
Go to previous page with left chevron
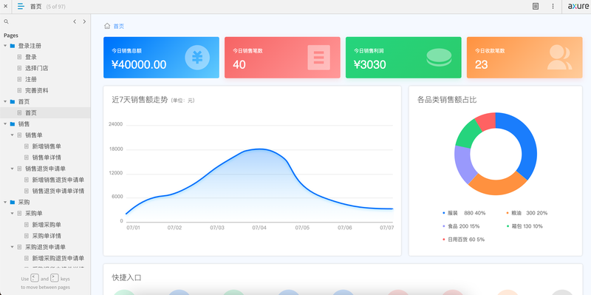point(75,21)
